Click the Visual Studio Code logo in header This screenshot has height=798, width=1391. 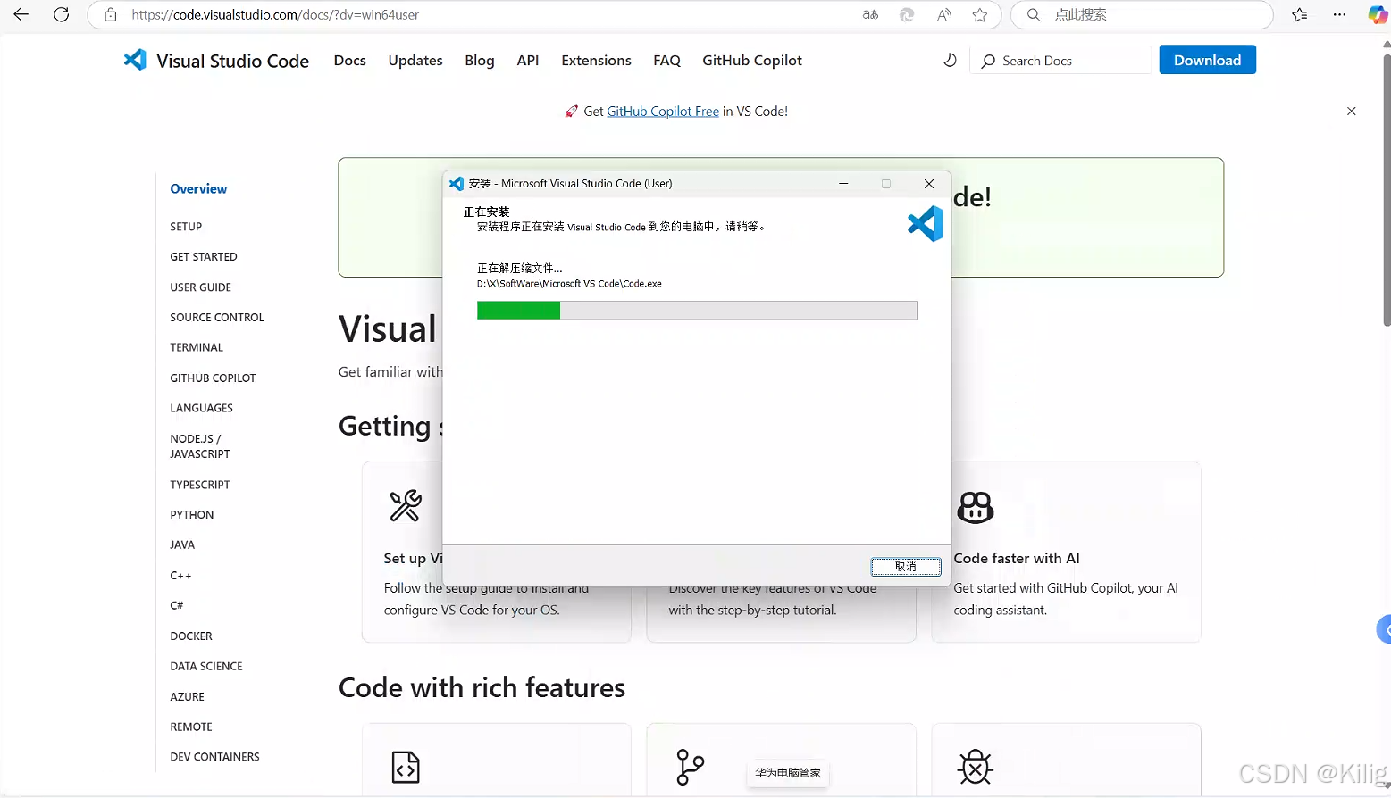(x=135, y=60)
